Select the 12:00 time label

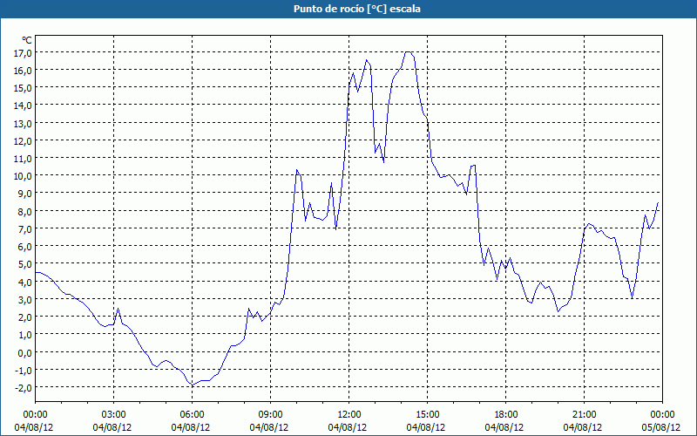349,415
